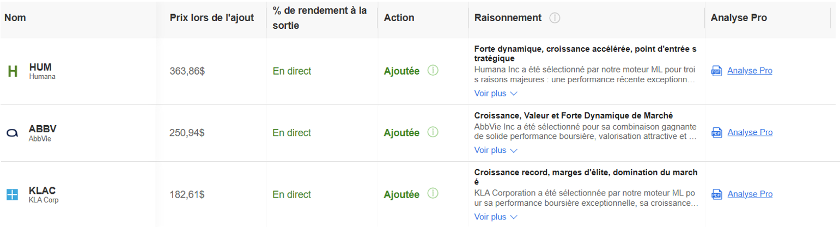The height and width of the screenshot is (227, 840).
Task: Click the Nom column header
Action: [15, 18]
